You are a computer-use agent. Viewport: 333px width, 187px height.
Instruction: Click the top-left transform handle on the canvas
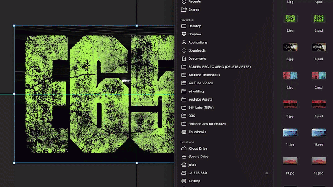pyautogui.click(x=15, y=25)
